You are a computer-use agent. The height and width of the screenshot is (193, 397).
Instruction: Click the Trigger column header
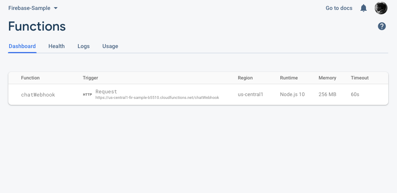pos(90,78)
